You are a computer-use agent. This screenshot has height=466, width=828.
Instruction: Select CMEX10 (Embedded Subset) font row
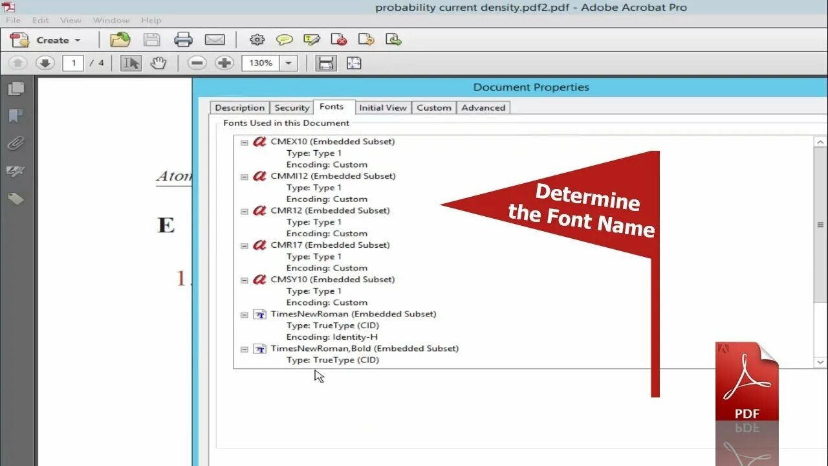click(332, 142)
